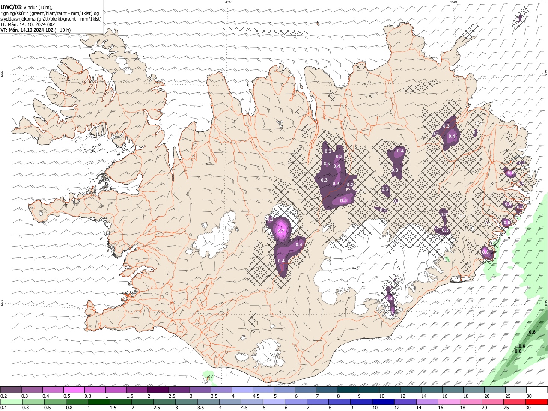Select the darkest purple 2 swatch, upper legend

pyautogui.click(x=158, y=390)
